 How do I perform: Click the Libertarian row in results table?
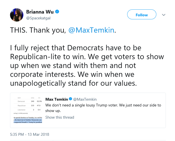pos(28,110)
